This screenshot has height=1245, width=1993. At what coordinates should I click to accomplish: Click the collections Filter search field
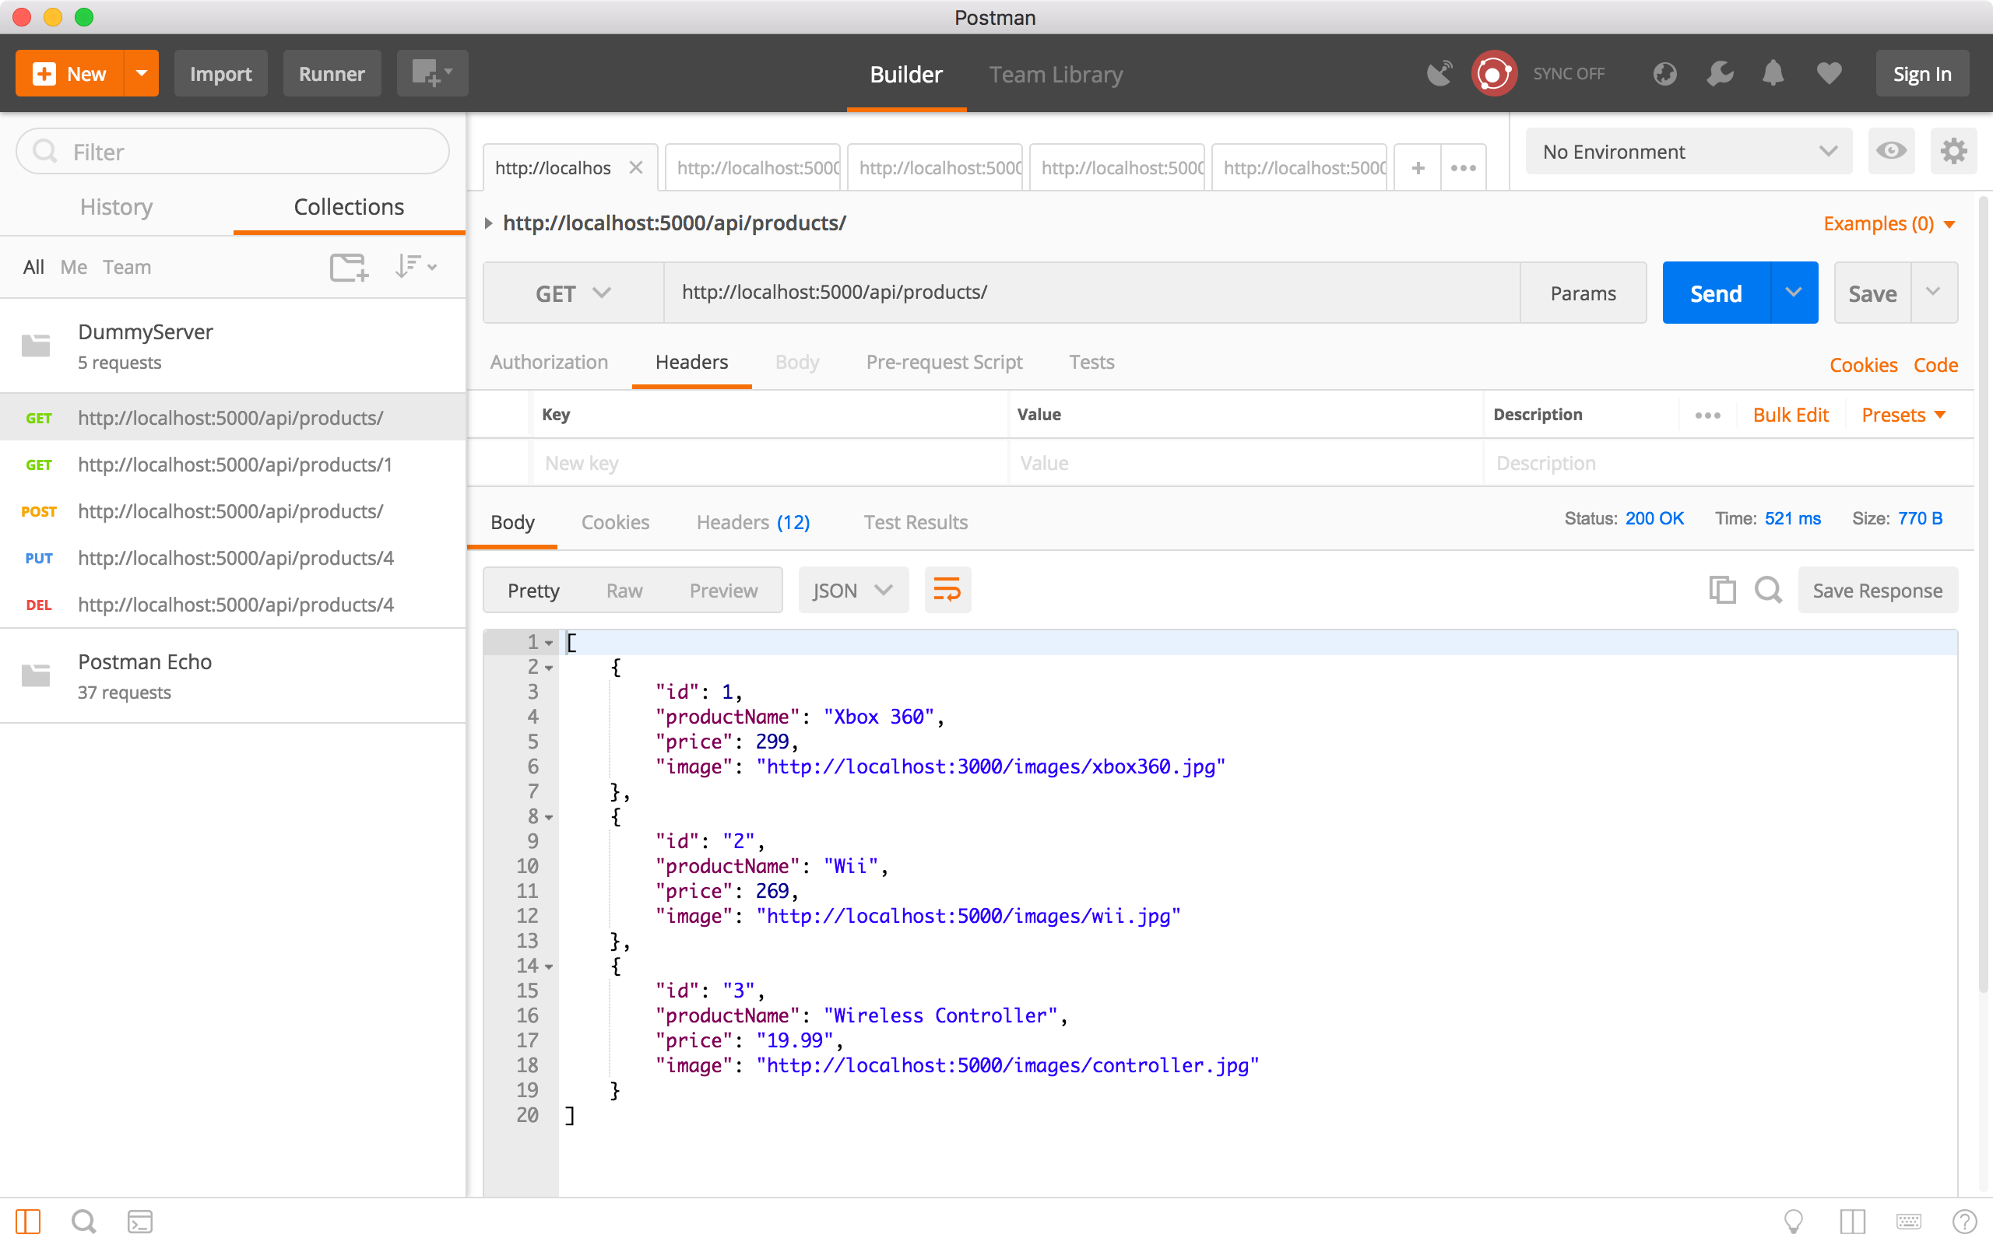tap(233, 152)
